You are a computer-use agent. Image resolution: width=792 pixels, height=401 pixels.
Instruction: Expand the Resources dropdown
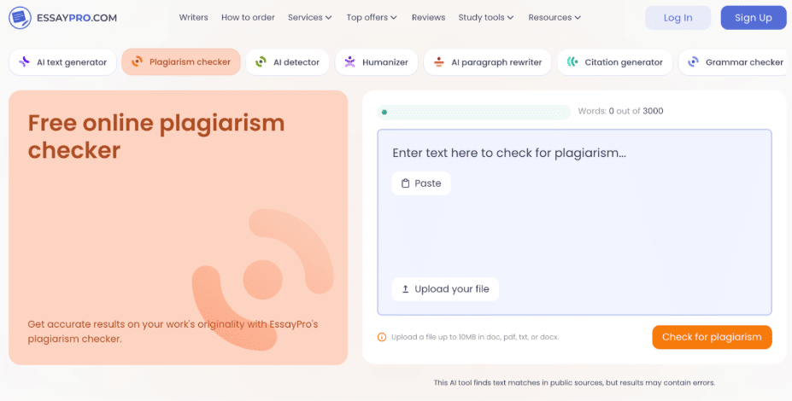point(554,18)
